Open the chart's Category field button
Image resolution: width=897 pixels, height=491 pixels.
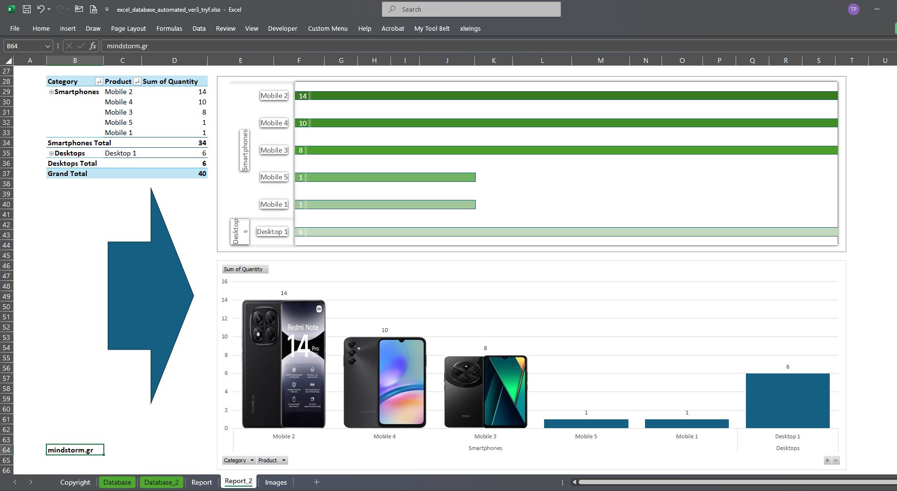(x=239, y=460)
